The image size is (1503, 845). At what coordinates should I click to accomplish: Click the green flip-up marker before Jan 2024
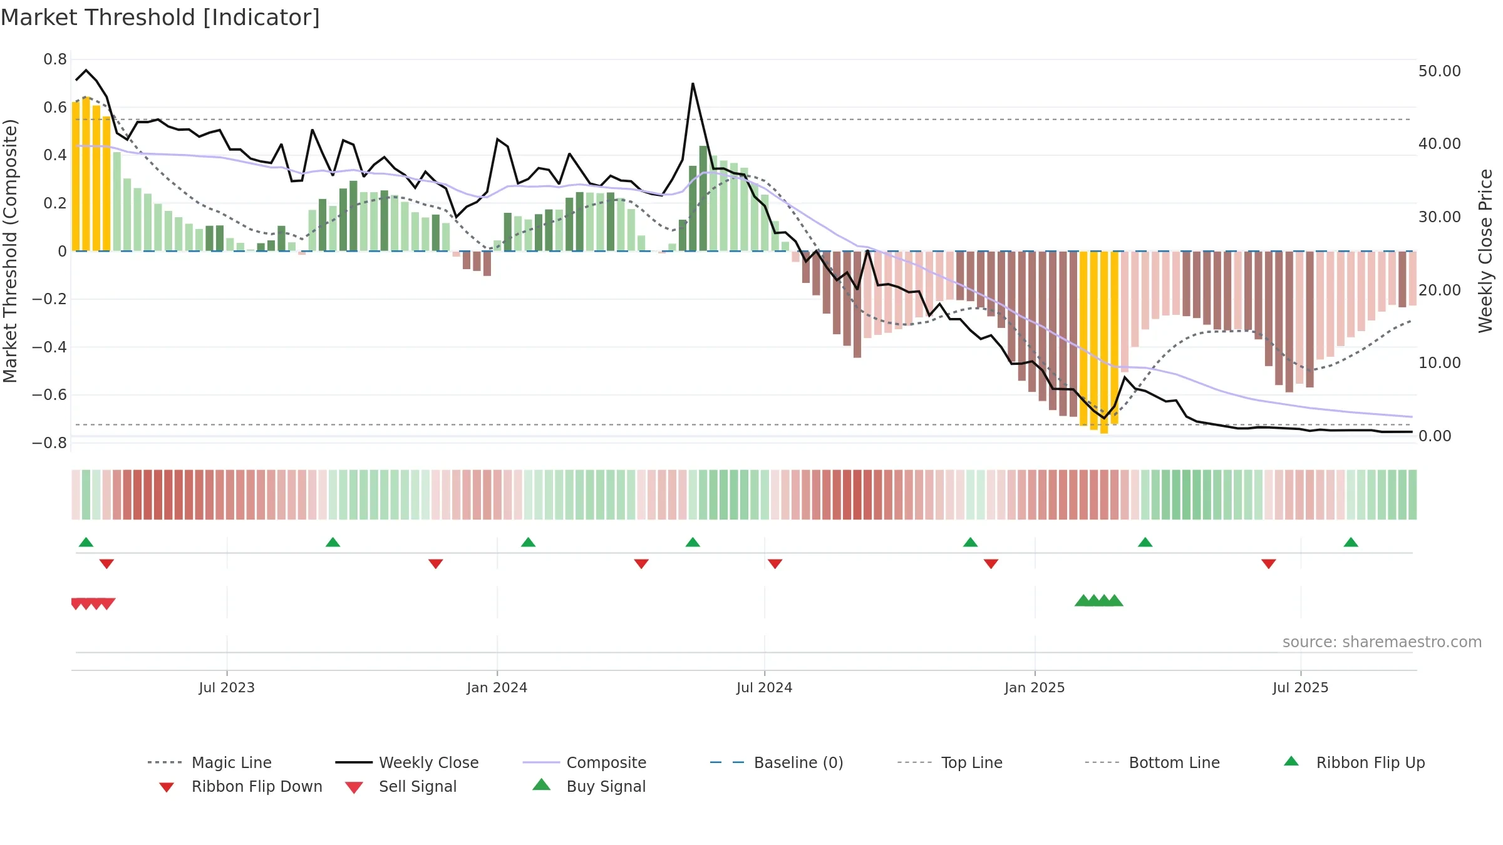coord(333,542)
